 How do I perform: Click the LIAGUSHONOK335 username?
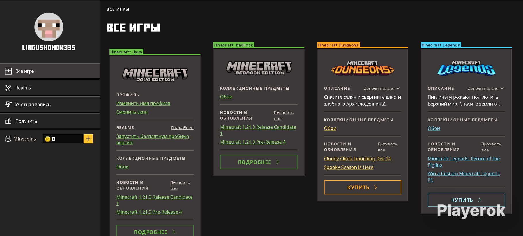click(49, 48)
